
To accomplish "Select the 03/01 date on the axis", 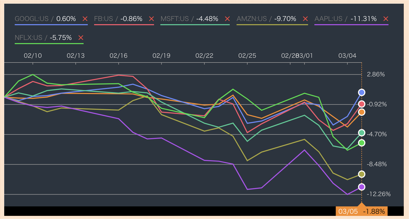I will (305, 56).
